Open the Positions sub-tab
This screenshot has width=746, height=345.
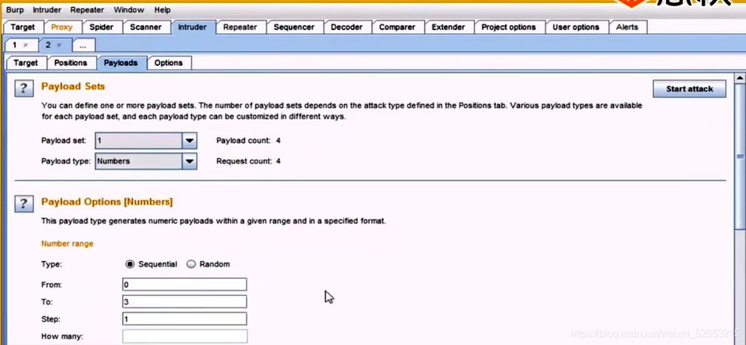tap(71, 63)
